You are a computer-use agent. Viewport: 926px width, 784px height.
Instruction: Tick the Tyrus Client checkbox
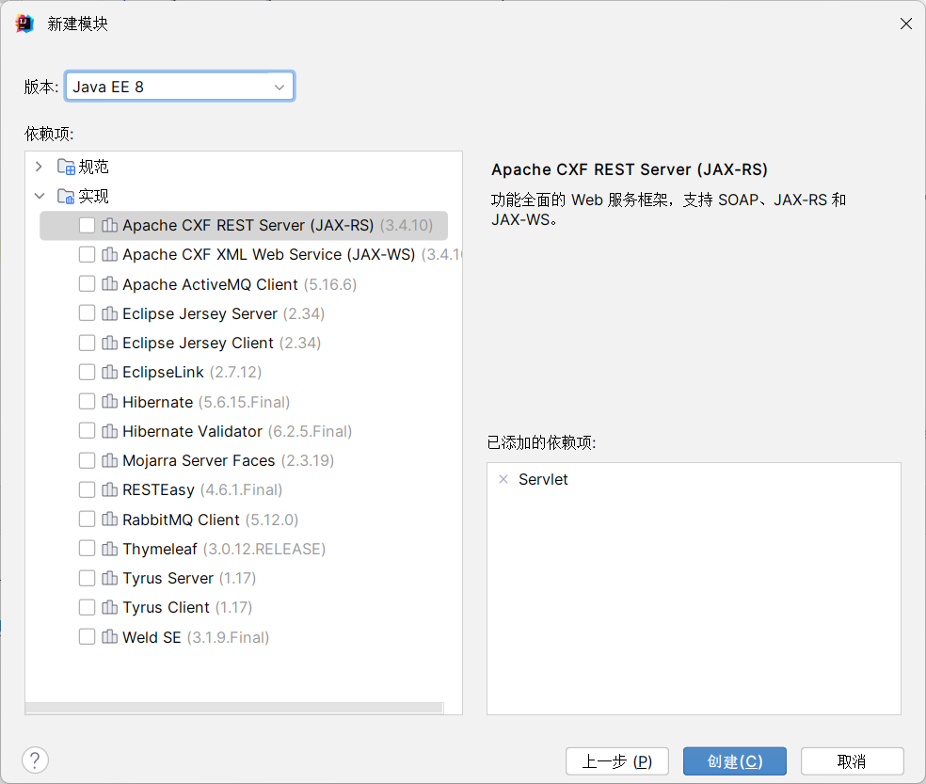coord(87,607)
